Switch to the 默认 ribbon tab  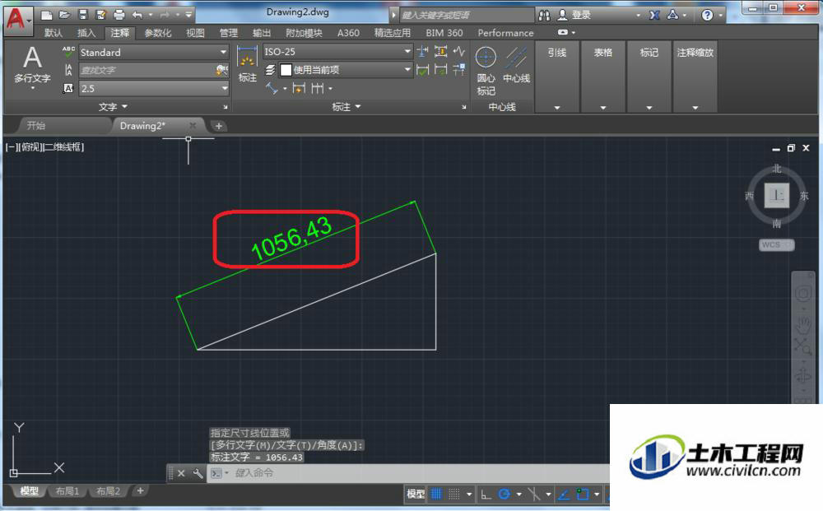tap(53, 33)
